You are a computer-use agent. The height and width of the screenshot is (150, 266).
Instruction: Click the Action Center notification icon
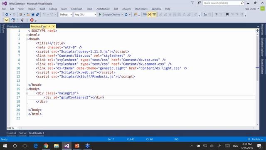[x=259, y=146]
